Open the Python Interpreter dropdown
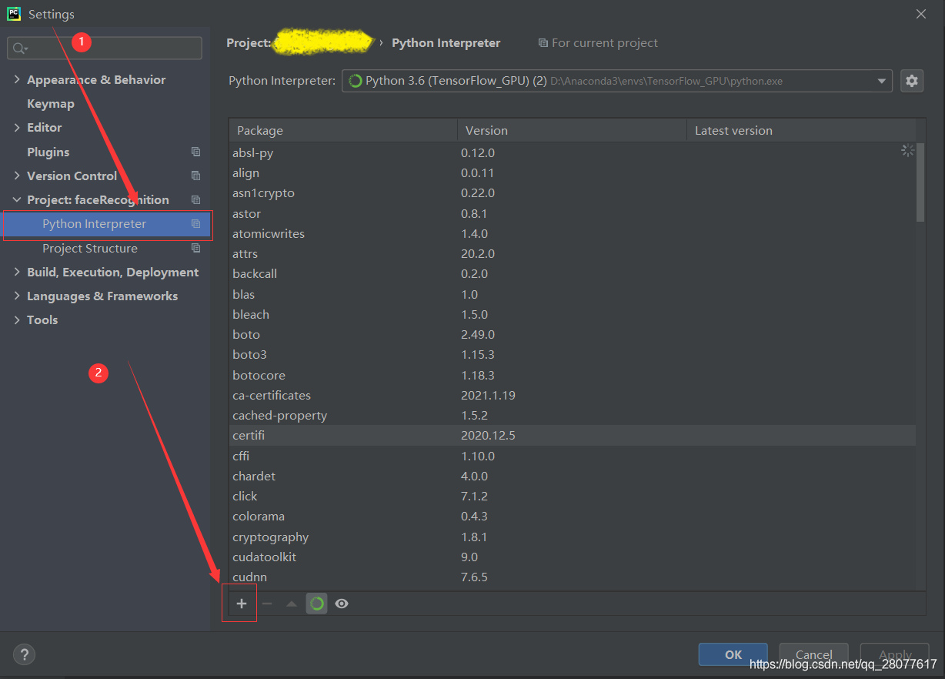Image resolution: width=945 pixels, height=679 pixels. click(616, 80)
